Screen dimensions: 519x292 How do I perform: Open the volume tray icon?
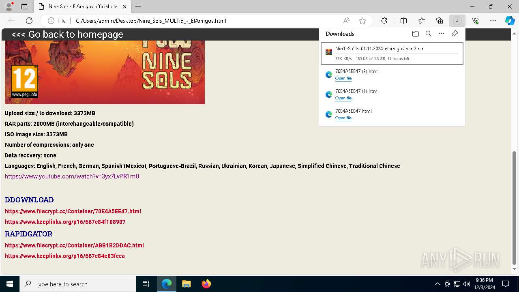point(466,284)
